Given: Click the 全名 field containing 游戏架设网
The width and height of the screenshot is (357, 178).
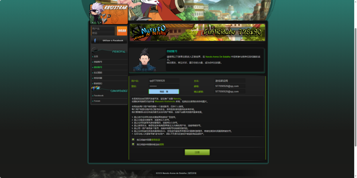Looking at the screenshot, I should 230,81.
